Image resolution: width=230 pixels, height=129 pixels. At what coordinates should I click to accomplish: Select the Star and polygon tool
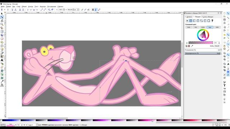point(2,42)
